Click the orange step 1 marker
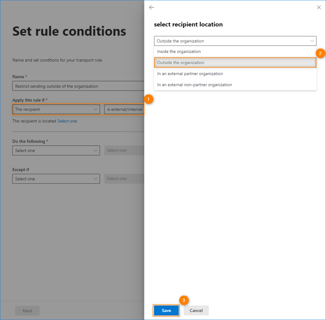326x320 pixels. 148,99
